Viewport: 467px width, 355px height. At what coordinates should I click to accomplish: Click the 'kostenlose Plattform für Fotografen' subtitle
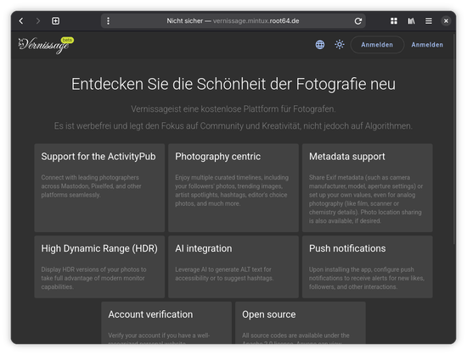233,109
